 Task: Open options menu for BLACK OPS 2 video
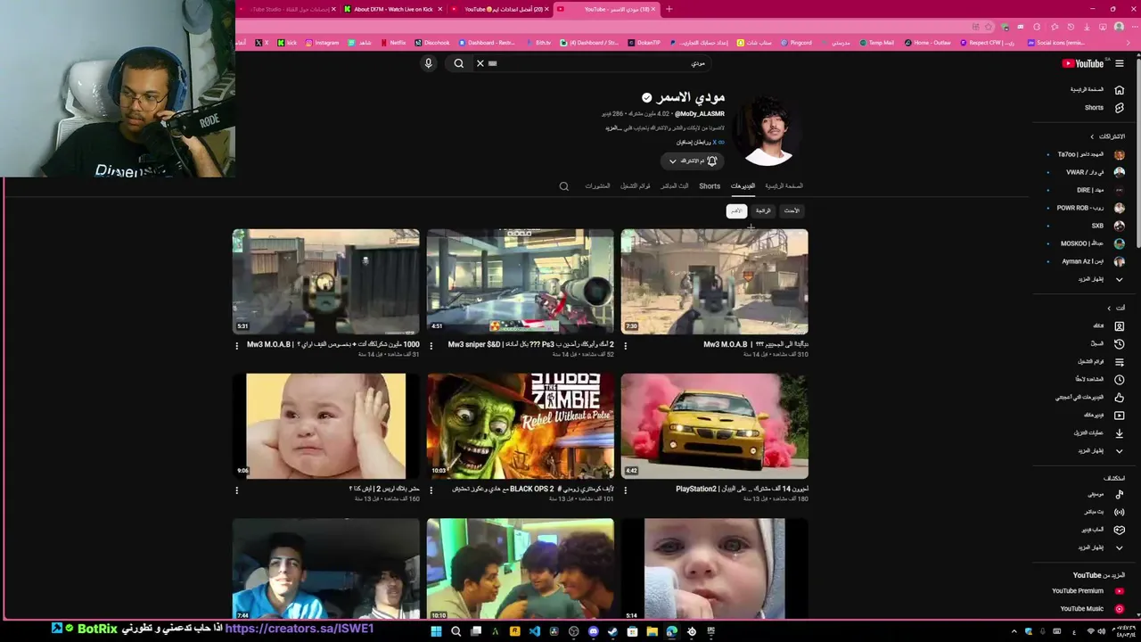pyautogui.click(x=431, y=490)
